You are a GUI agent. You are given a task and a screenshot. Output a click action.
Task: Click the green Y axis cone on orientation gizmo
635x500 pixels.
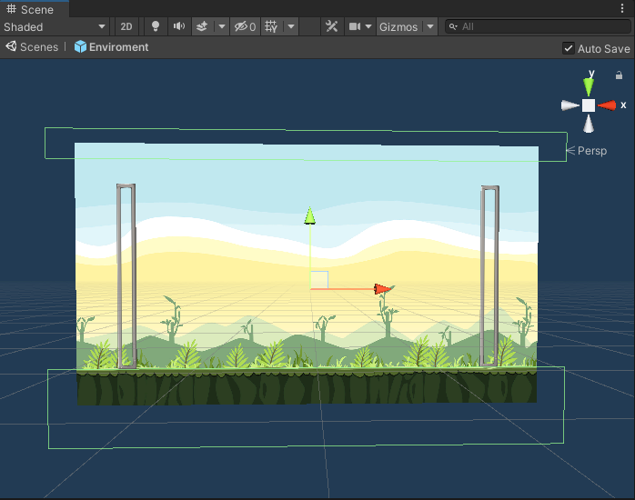coord(589,85)
